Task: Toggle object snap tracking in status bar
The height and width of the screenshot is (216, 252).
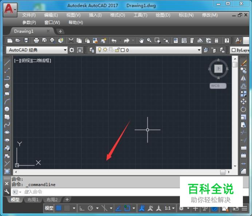Action: coord(118,208)
